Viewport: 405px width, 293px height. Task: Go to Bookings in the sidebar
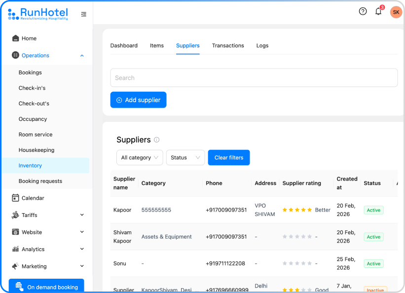(x=30, y=73)
